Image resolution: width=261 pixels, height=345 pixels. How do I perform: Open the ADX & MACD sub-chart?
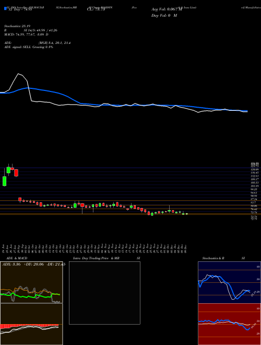(31, 303)
